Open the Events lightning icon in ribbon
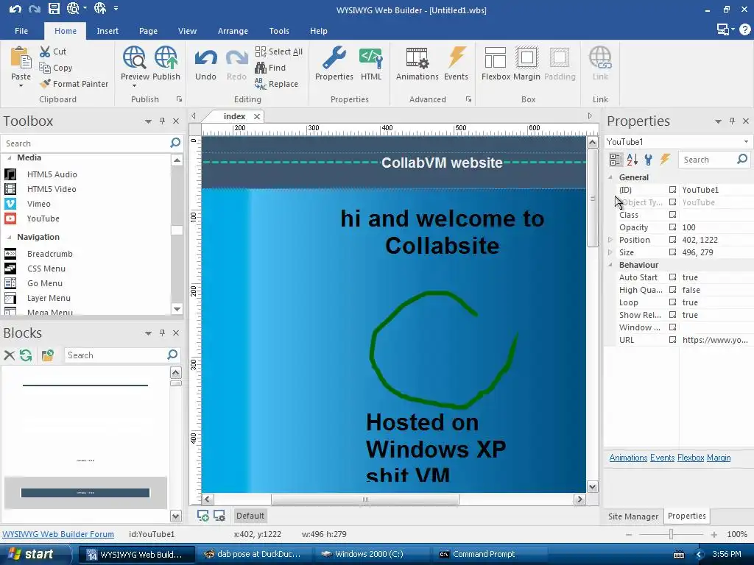The image size is (754, 565). 457,57
